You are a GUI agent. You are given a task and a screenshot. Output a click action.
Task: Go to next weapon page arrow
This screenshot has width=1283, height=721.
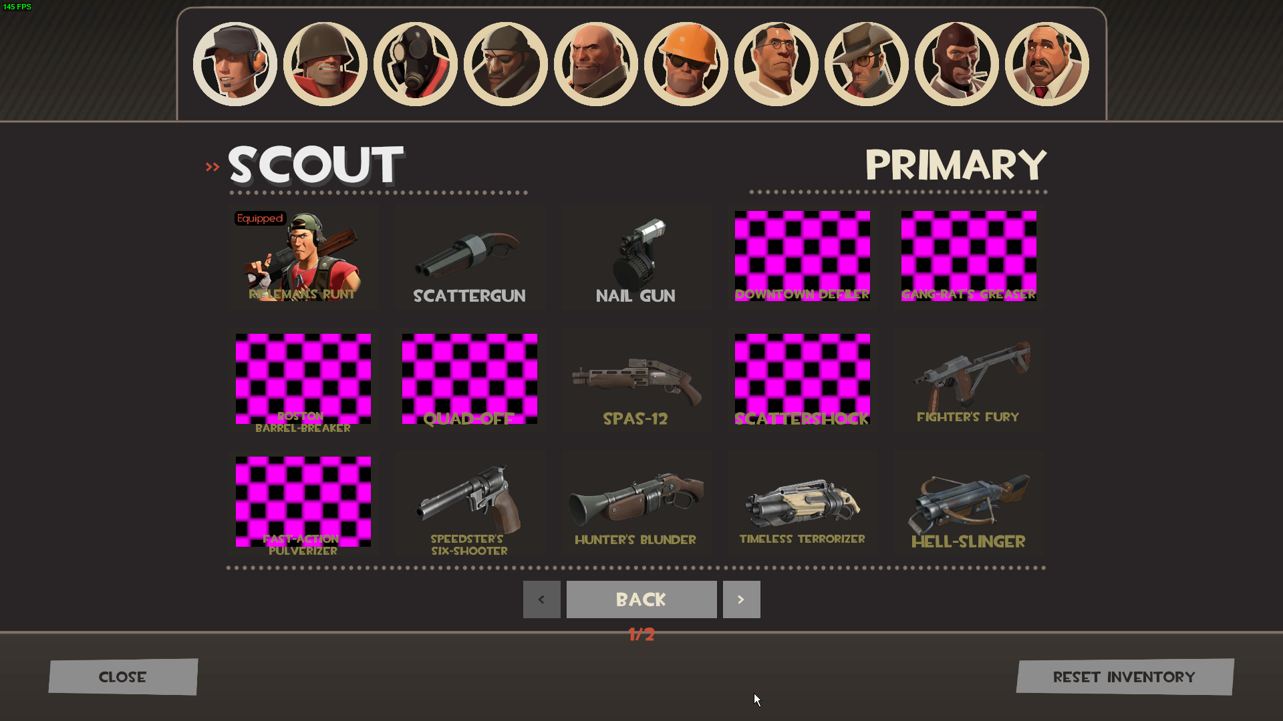pyautogui.click(x=741, y=599)
